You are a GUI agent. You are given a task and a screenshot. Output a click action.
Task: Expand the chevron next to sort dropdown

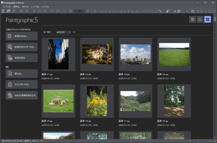(74, 32)
